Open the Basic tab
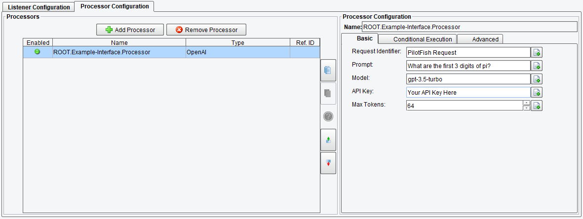This screenshot has height=219, width=583. 359,38
